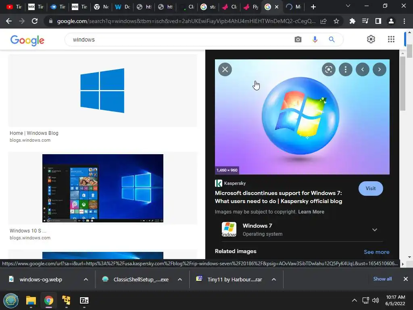Image resolution: width=413 pixels, height=310 pixels.
Task: Open network icon in system tray
Action: 365,300
